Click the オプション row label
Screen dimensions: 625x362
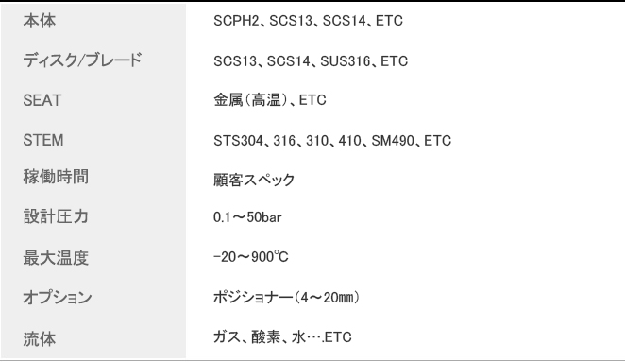tap(58, 298)
